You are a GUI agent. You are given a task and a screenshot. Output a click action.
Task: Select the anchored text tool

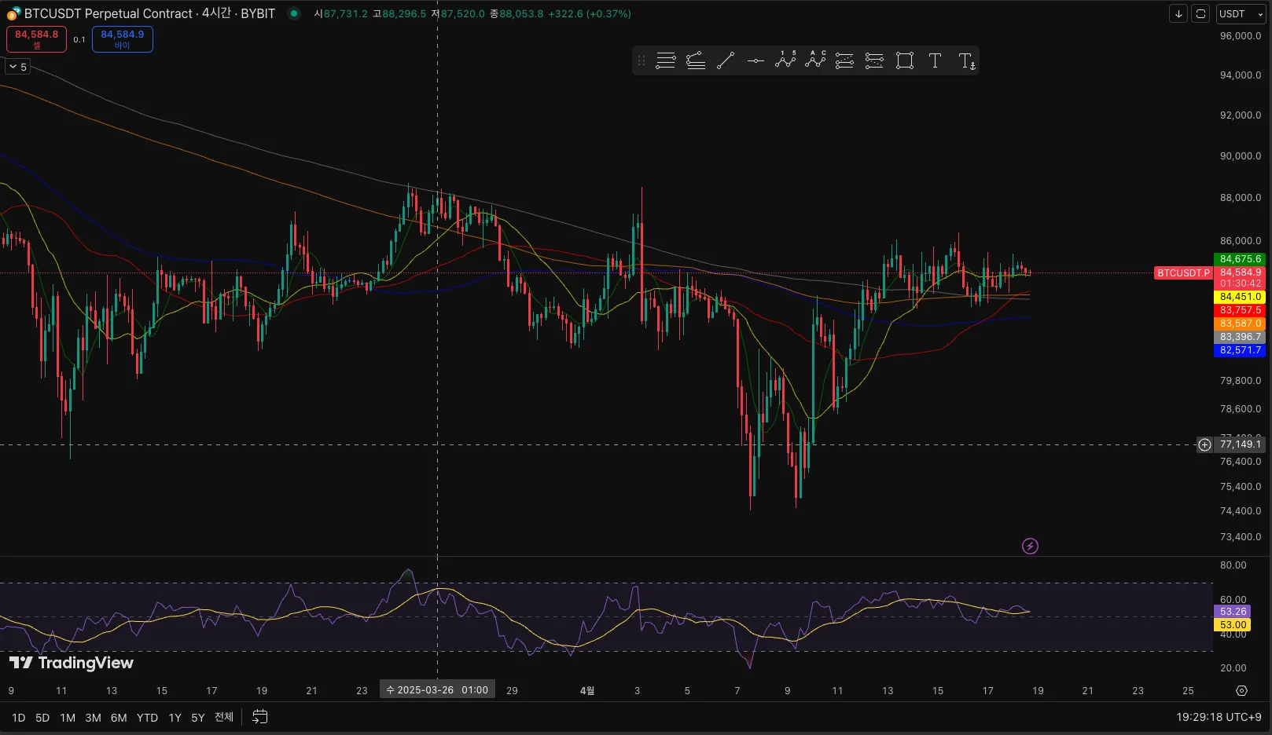click(x=967, y=60)
